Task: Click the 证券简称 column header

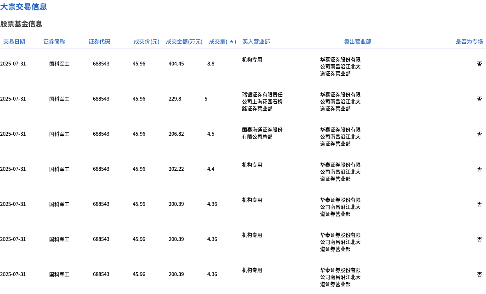Action: tap(54, 42)
